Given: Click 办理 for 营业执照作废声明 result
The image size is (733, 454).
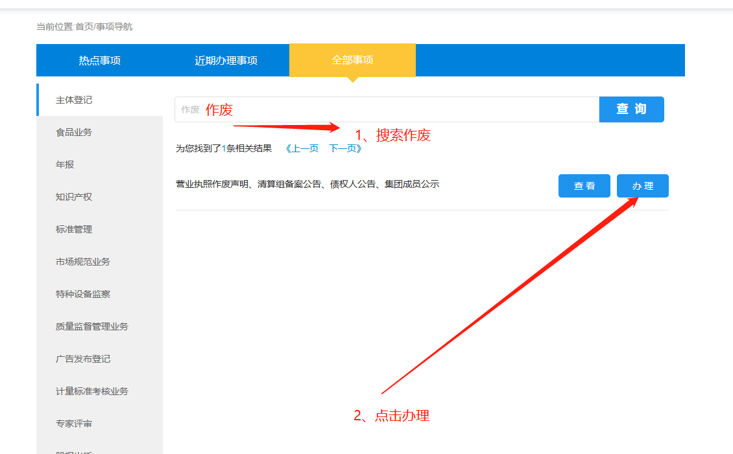Looking at the screenshot, I should [x=642, y=186].
